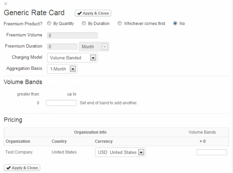Click the Volume Bands column header in Pricing
233x173 pixels.
click(x=202, y=132)
